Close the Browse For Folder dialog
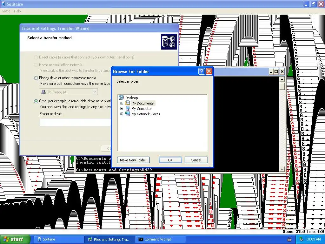Viewport: 325px width, 244px height. click(209, 71)
